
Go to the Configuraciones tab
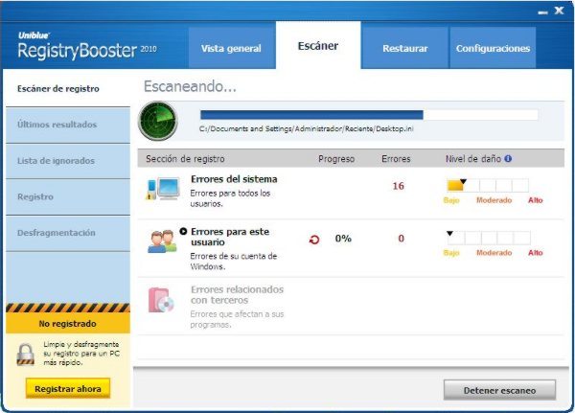point(493,48)
